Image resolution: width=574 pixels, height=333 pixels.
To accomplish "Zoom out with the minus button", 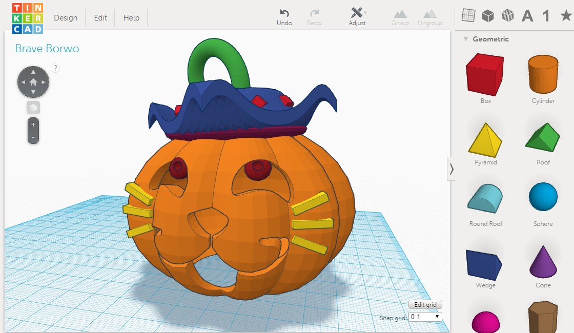I will pos(33,137).
